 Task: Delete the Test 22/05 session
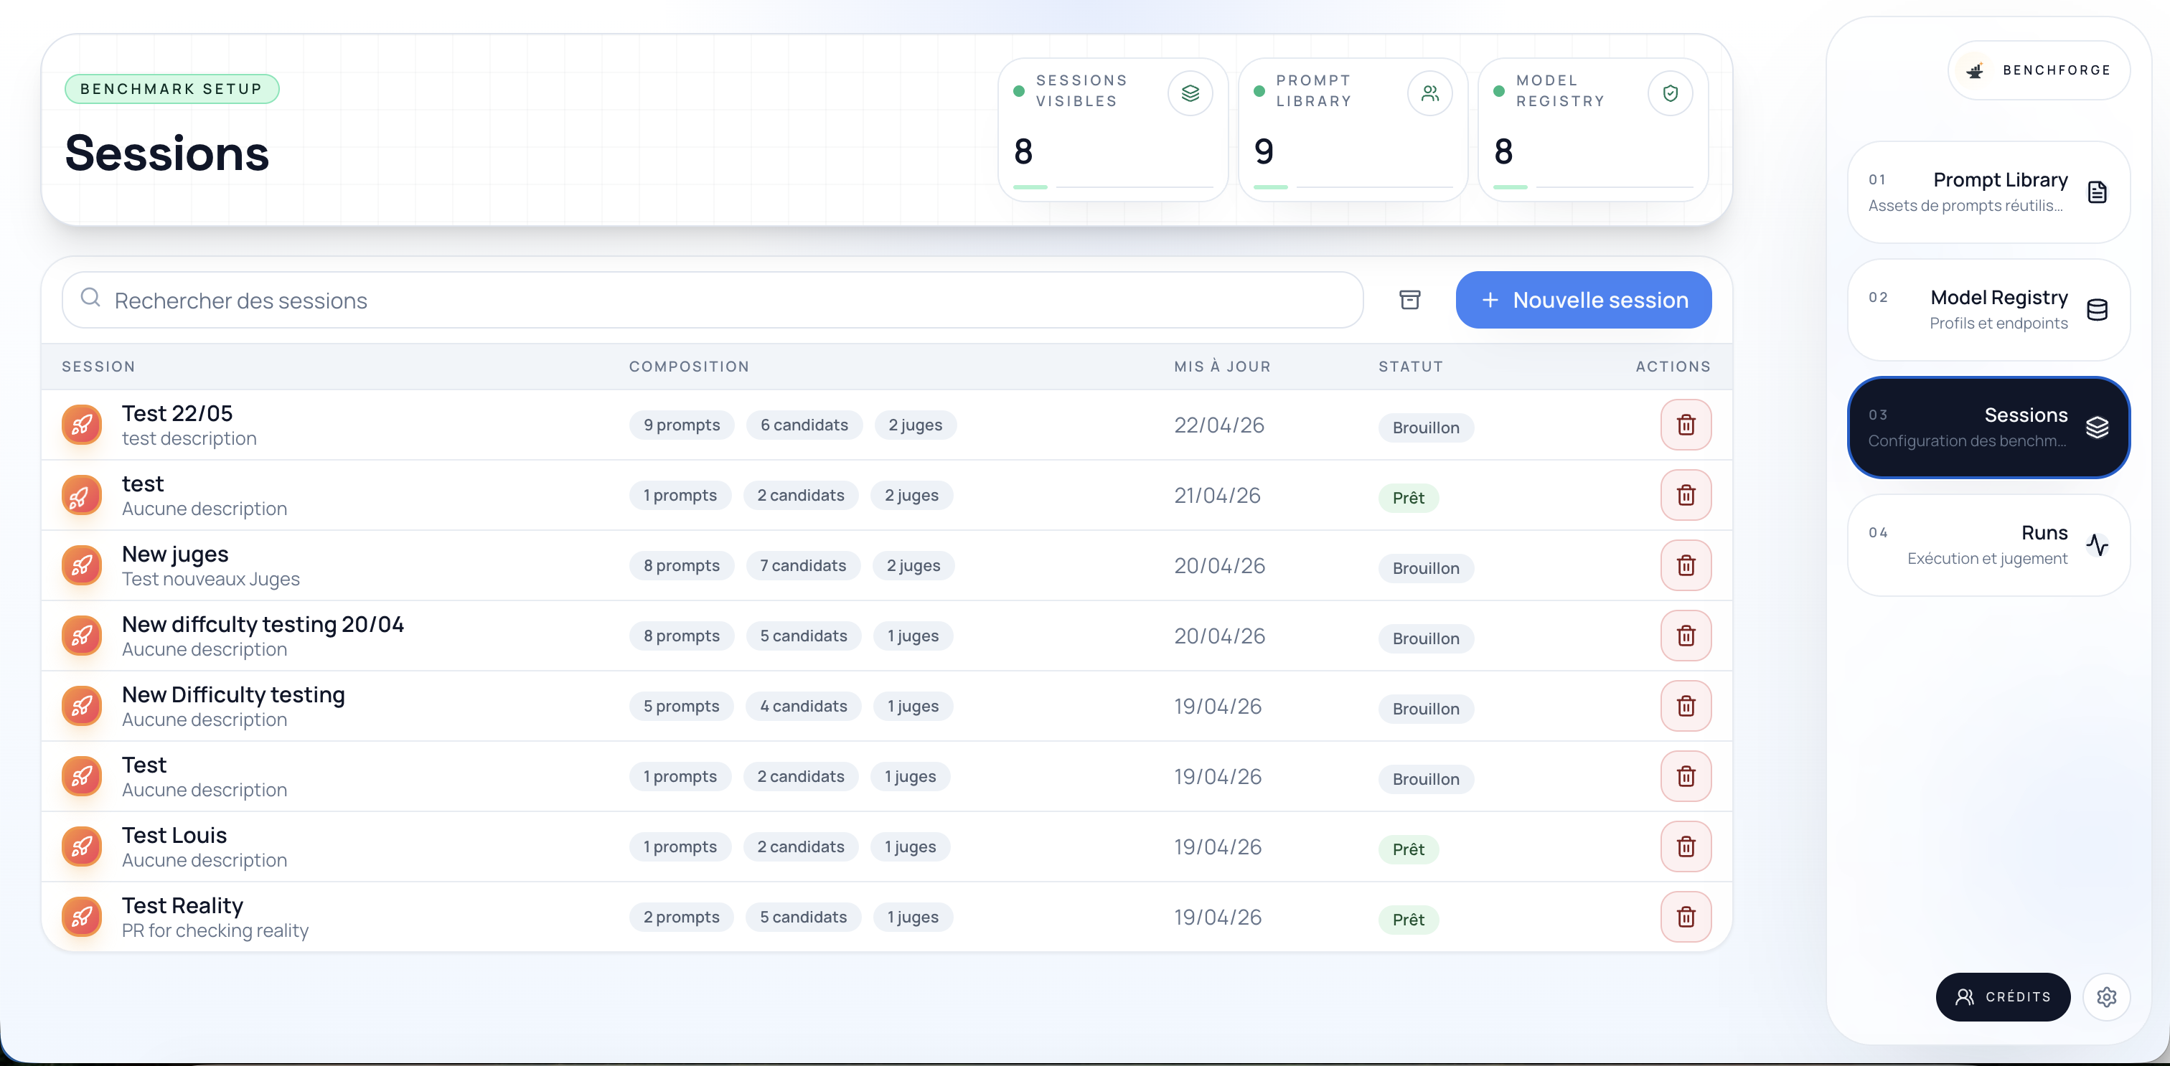click(1686, 425)
